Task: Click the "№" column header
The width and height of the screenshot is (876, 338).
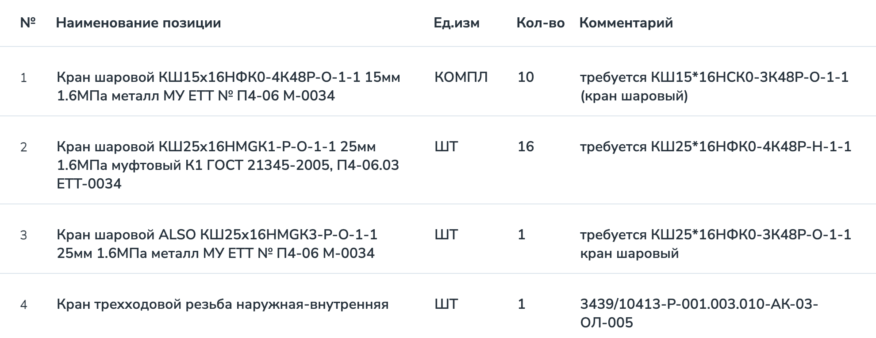Action: tap(28, 23)
